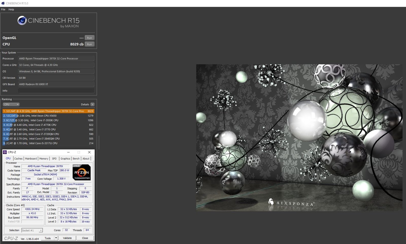Click the OS field Windows 8 64 Bit

click(56, 71)
